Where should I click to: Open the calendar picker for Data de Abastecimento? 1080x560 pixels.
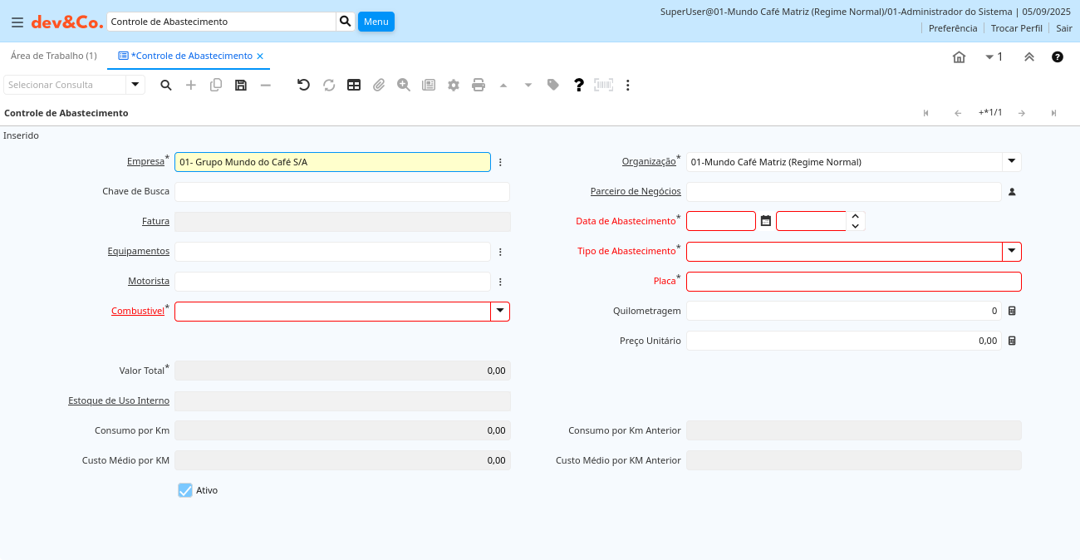766,221
